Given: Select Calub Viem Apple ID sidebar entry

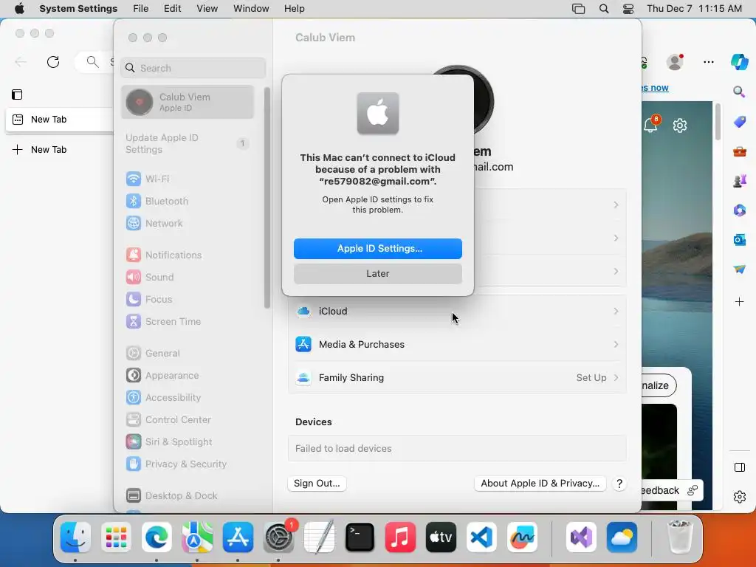Looking at the screenshot, I should click(188, 102).
